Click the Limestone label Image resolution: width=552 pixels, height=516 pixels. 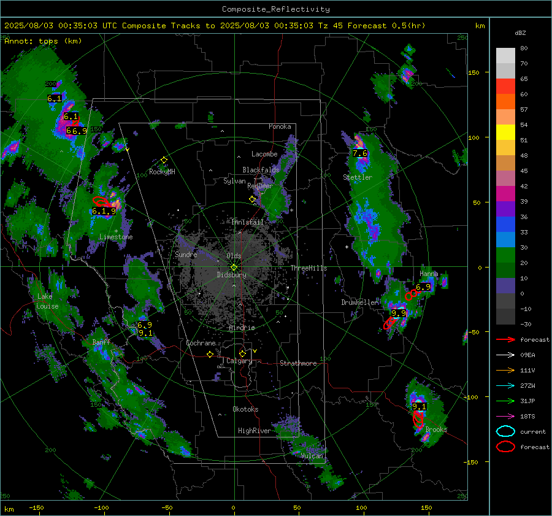pyautogui.click(x=116, y=237)
